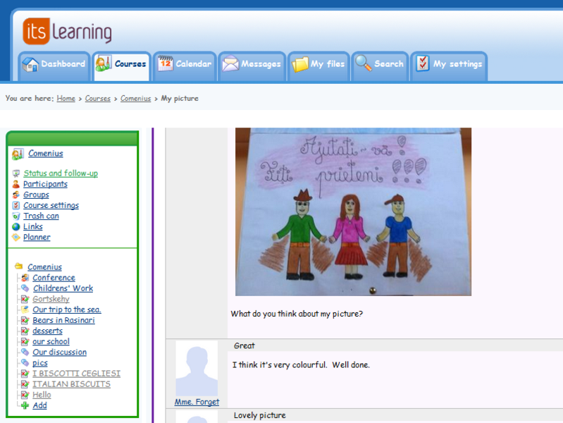This screenshot has width=563, height=423.
Task: Open the Groups link
Action: click(x=36, y=195)
